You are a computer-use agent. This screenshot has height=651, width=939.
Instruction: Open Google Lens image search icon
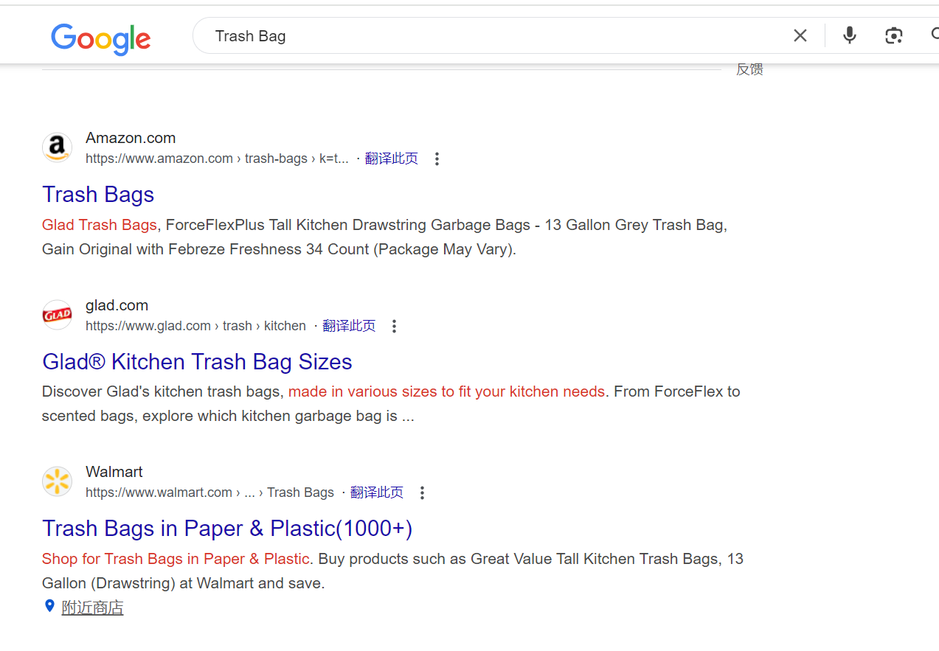894,35
